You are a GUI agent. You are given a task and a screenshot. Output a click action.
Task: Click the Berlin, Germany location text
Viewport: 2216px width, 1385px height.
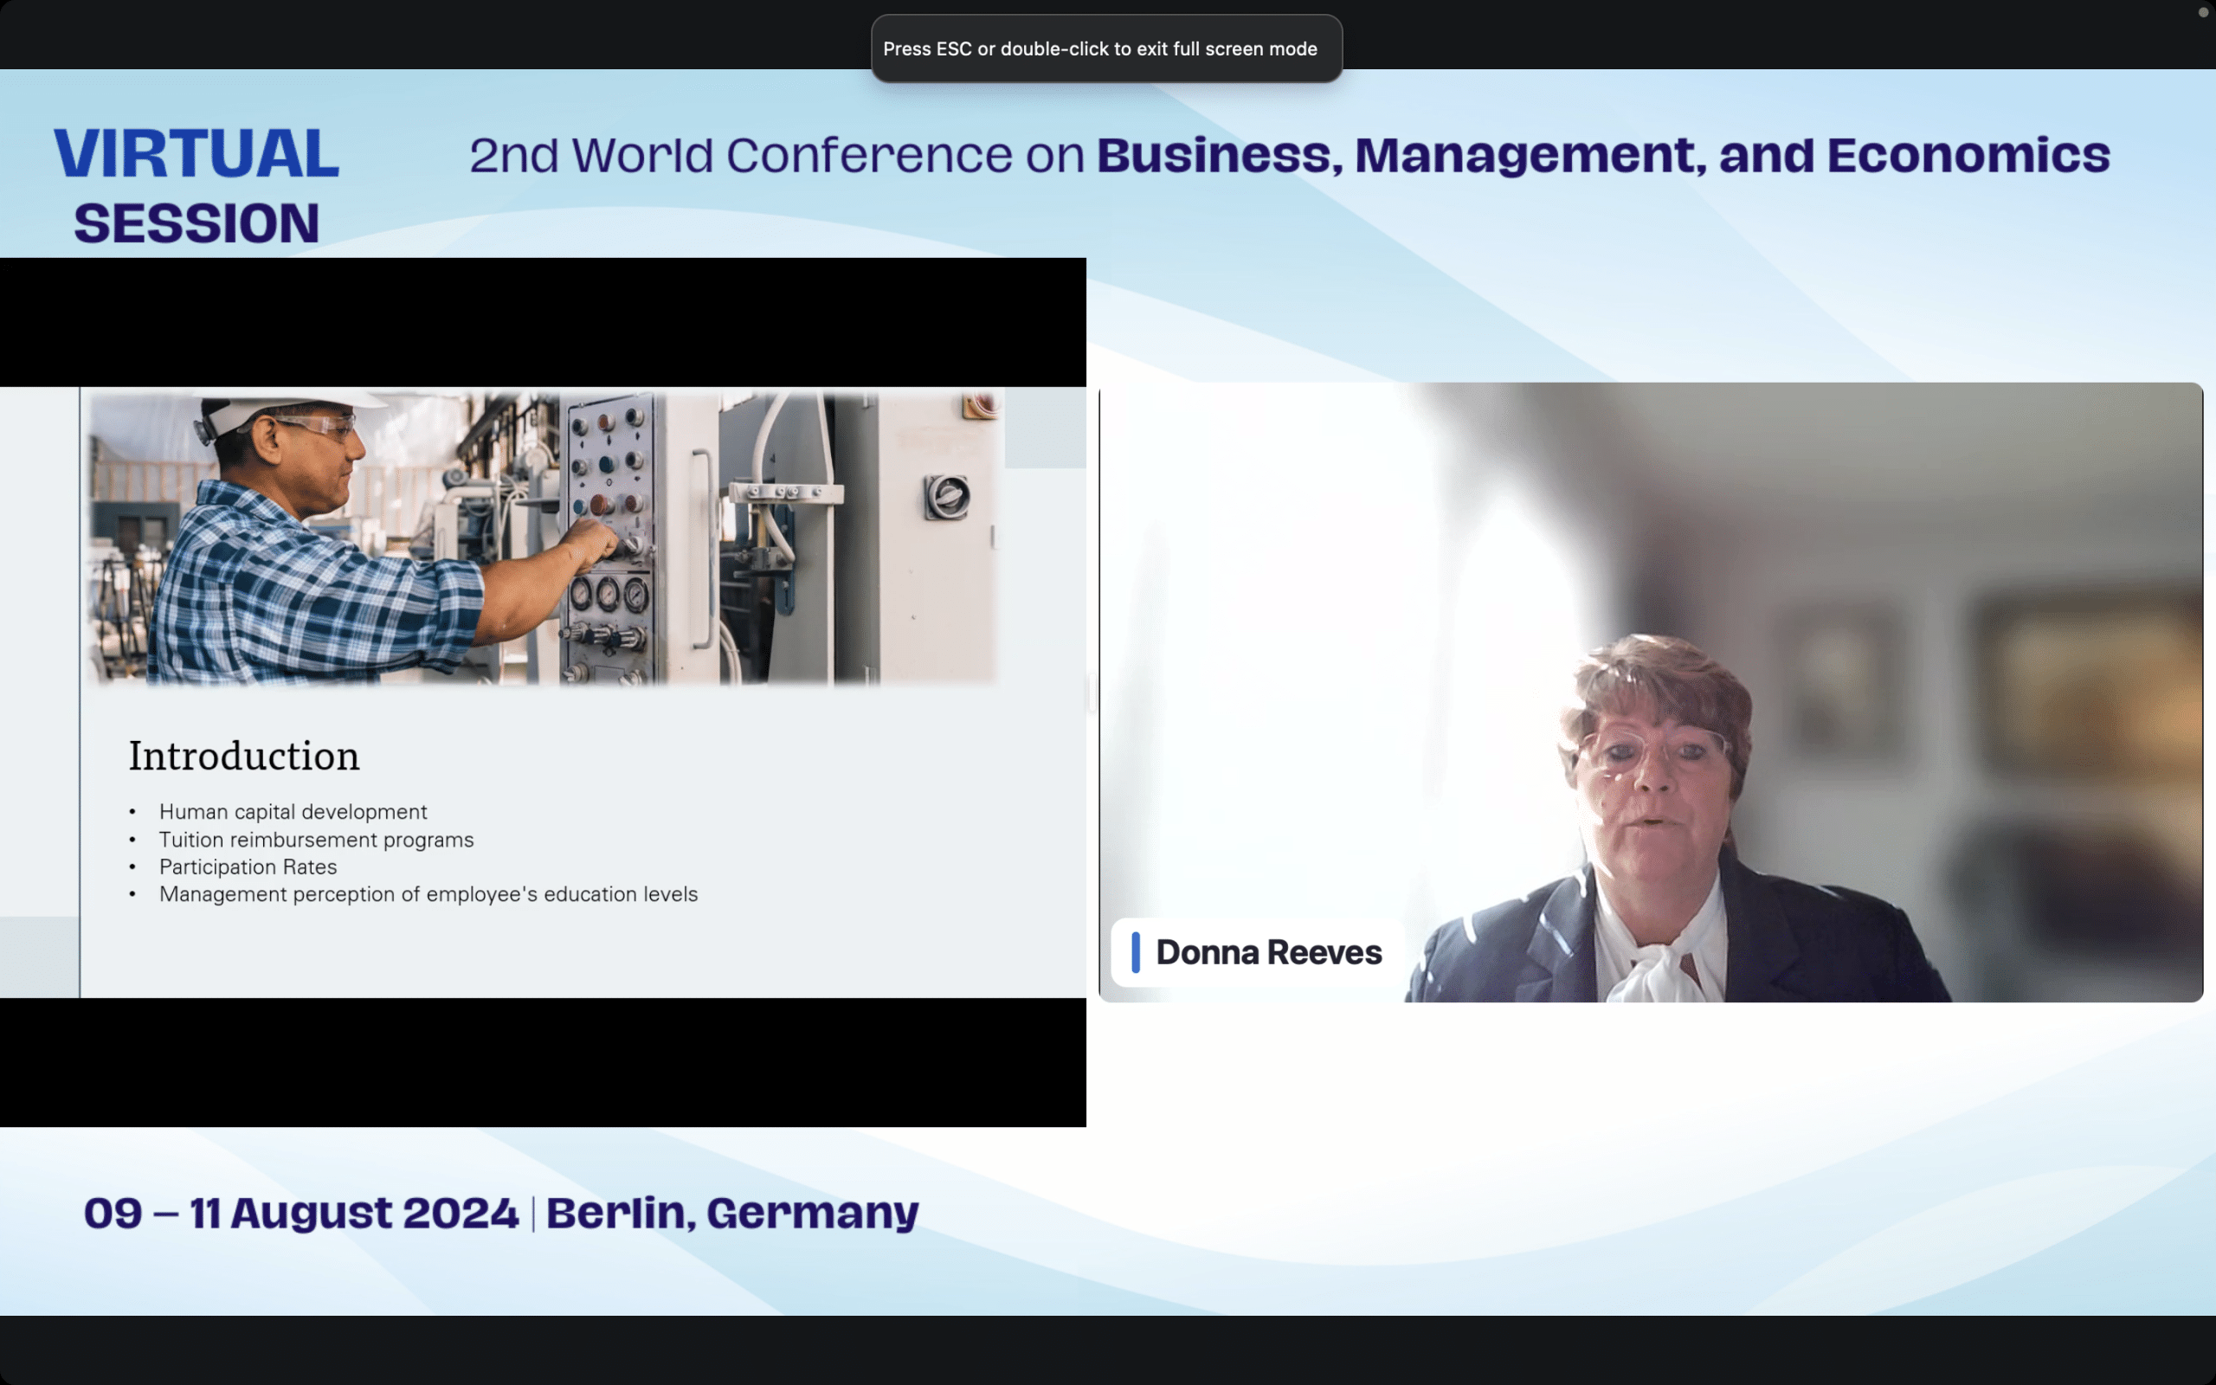(x=731, y=1213)
